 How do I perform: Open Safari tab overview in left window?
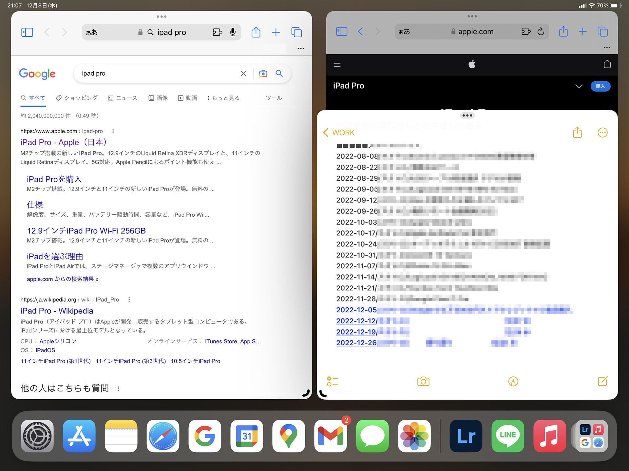(296, 32)
